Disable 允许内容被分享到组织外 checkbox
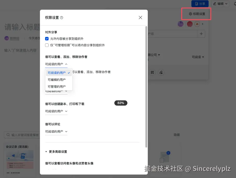This screenshot has width=236, height=178. tap(47, 39)
